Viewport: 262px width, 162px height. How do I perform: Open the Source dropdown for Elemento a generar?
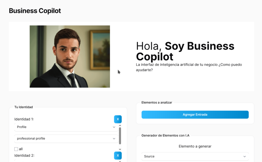(195, 156)
